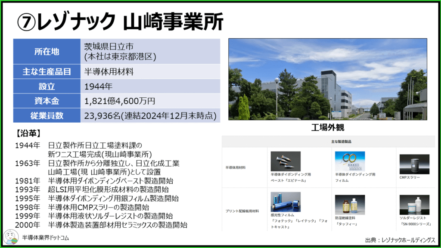
Task: Click the 設立 row label
Action: (47, 87)
